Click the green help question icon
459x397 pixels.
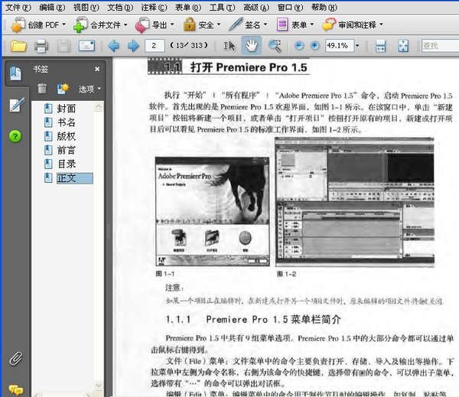point(15,136)
